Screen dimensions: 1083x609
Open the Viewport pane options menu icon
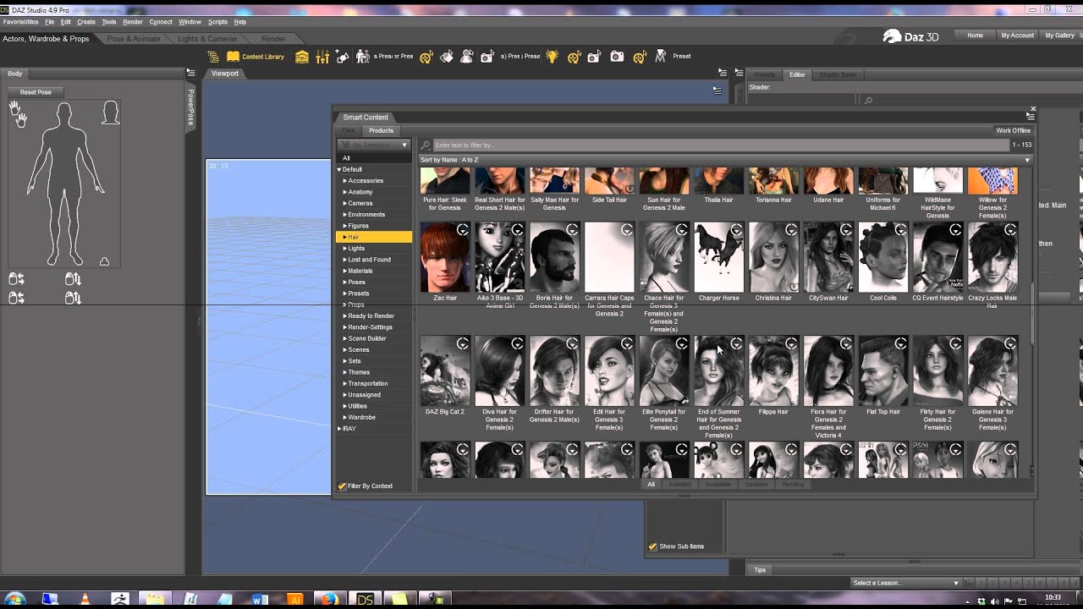coord(722,74)
